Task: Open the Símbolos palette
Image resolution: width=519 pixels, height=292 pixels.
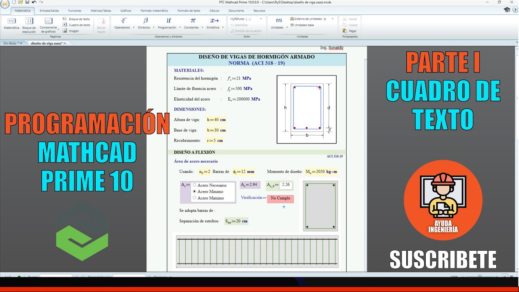Action: tap(145, 24)
